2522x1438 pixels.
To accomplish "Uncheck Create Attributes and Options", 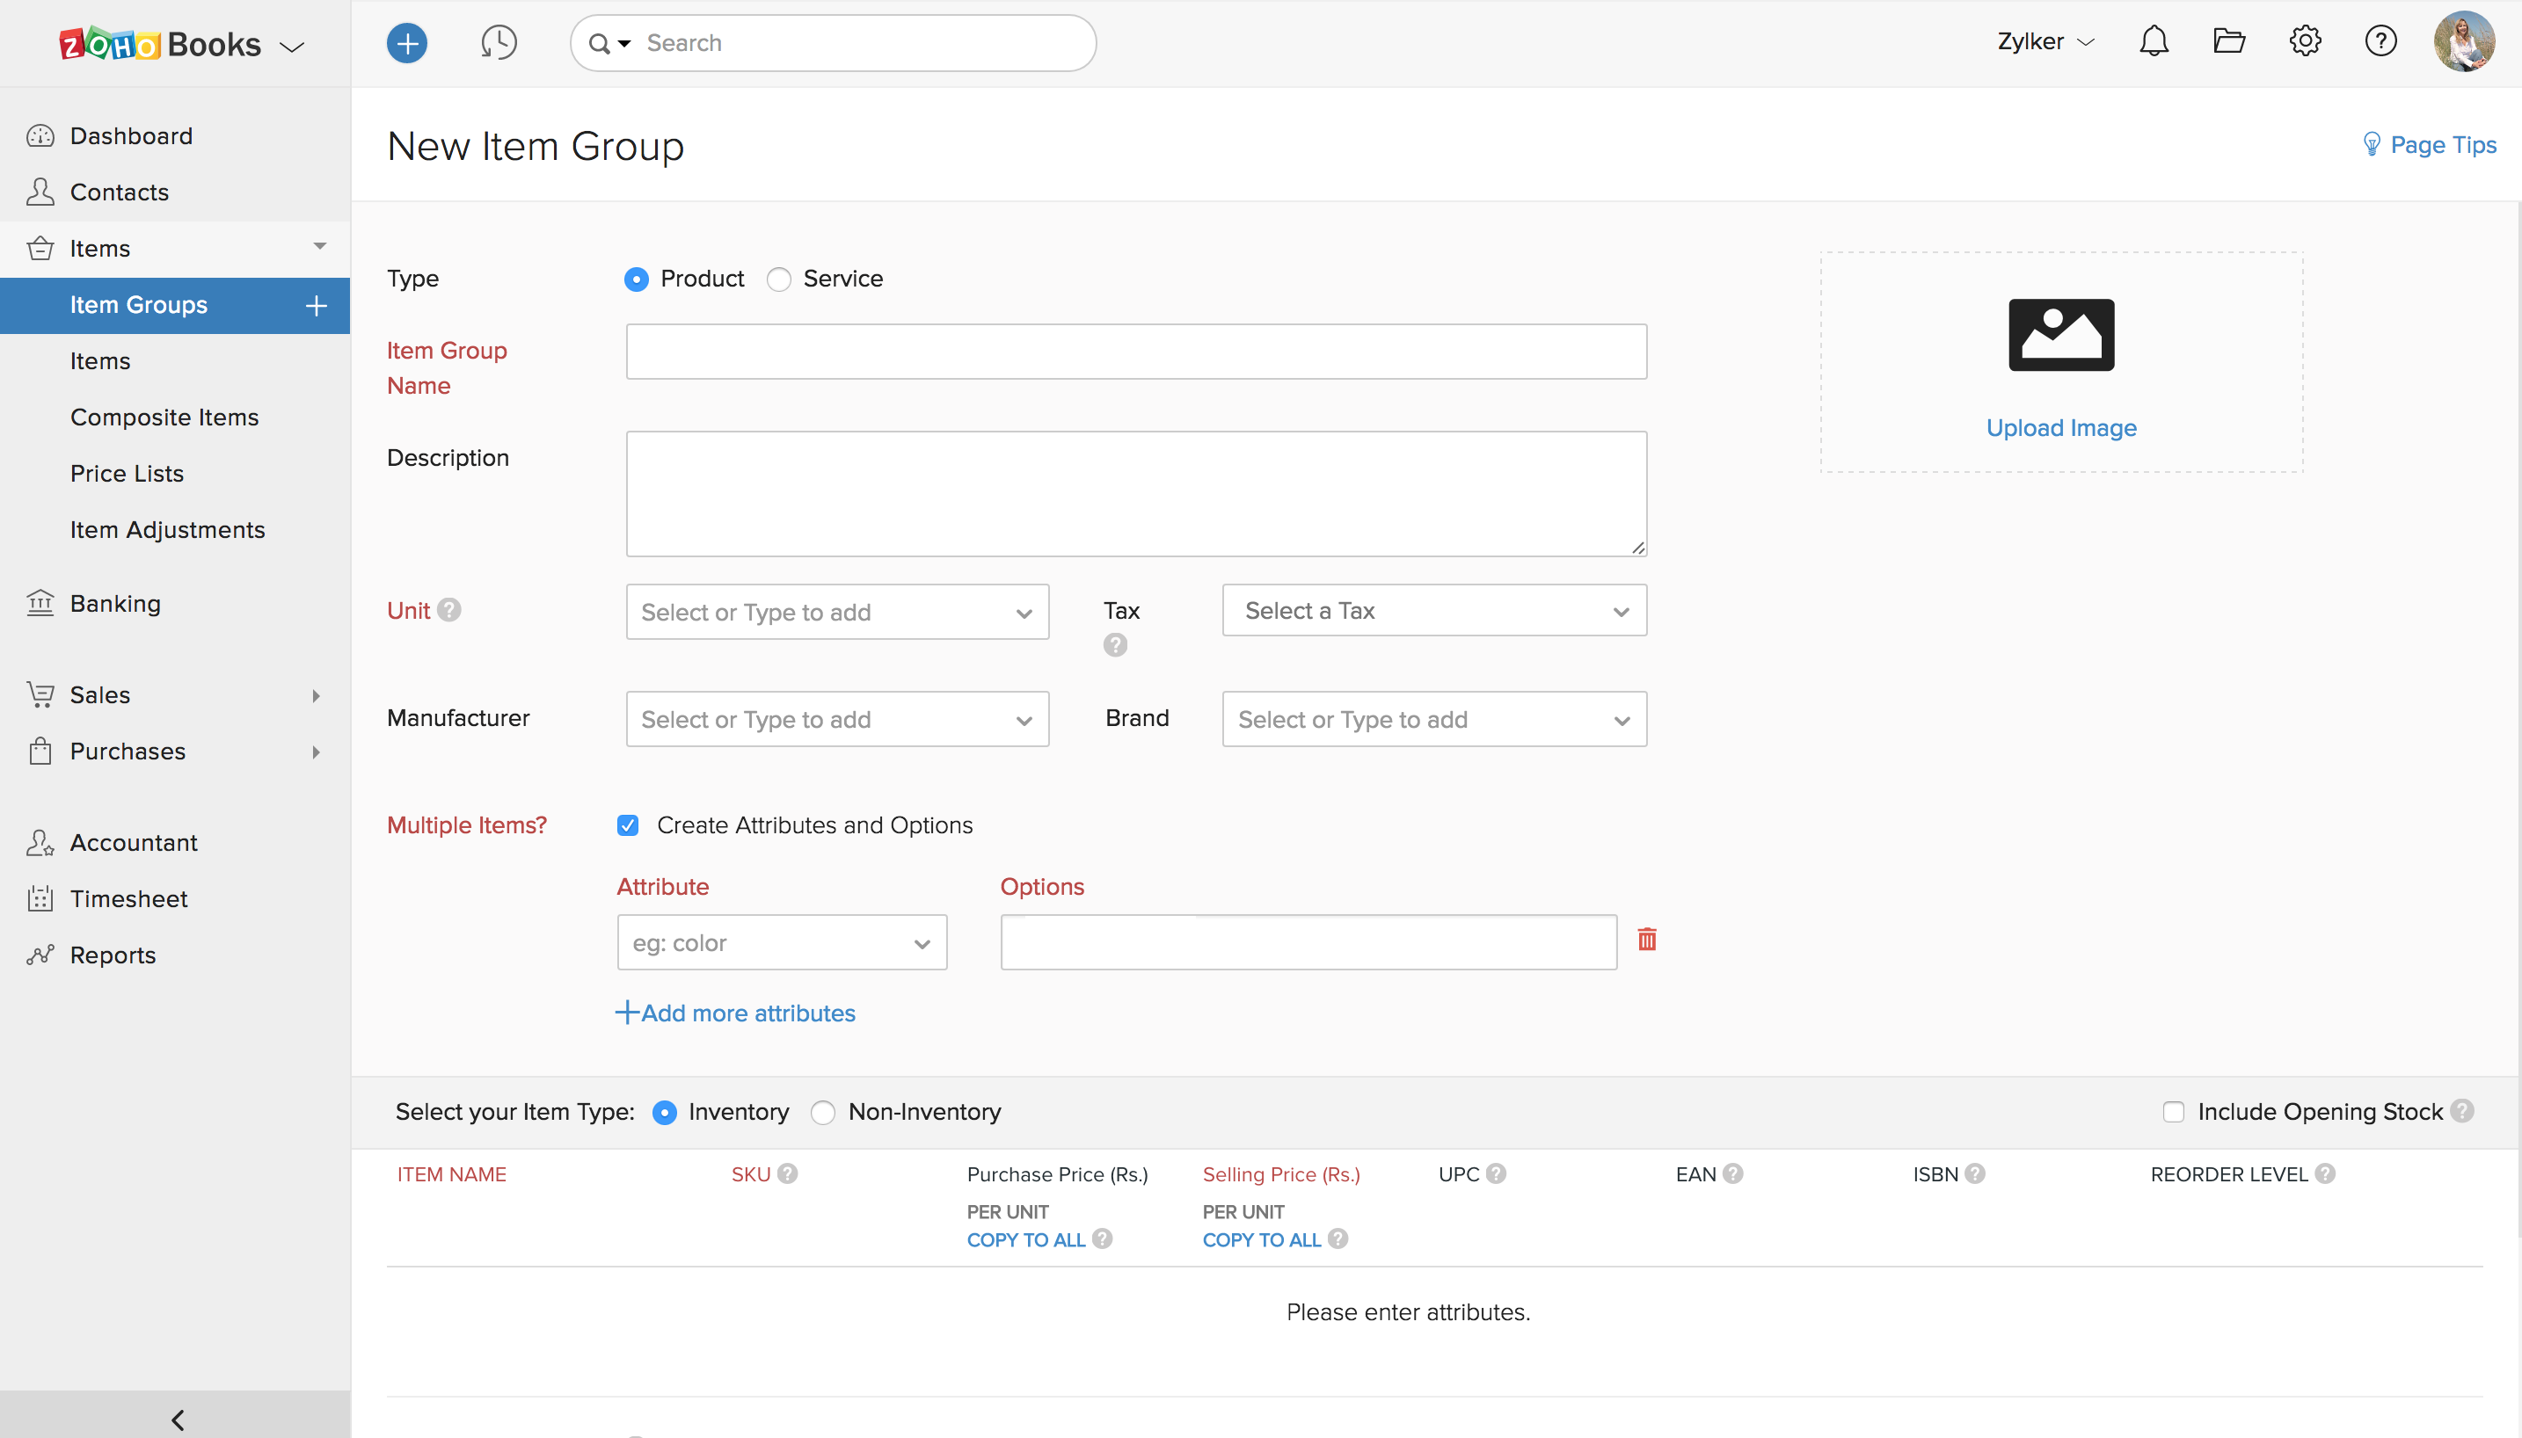I will [628, 824].
